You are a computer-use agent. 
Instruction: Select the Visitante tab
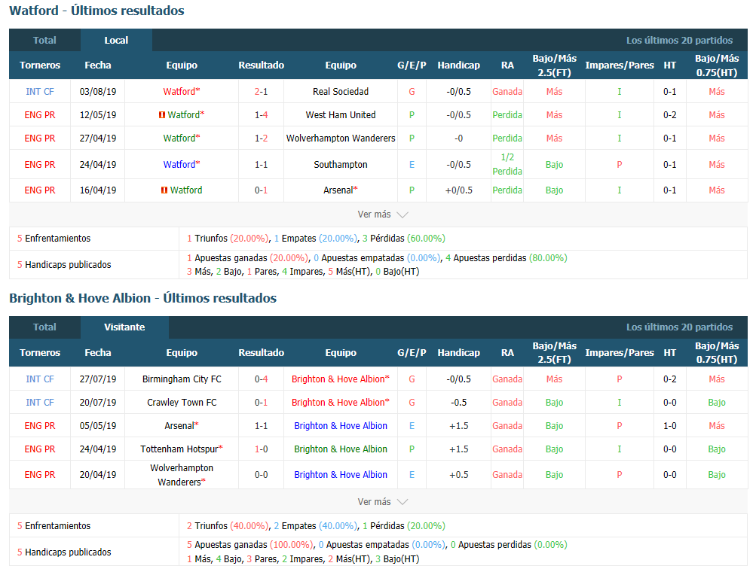pyautogui.click(x=124, y=327)
